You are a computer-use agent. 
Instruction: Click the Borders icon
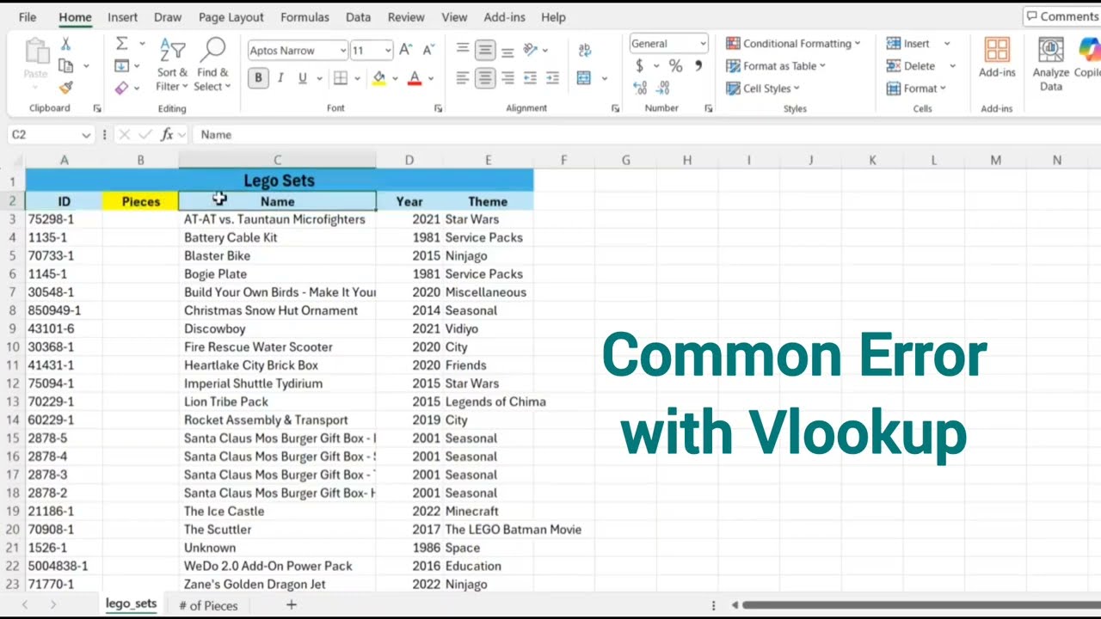tap(341, 78)
